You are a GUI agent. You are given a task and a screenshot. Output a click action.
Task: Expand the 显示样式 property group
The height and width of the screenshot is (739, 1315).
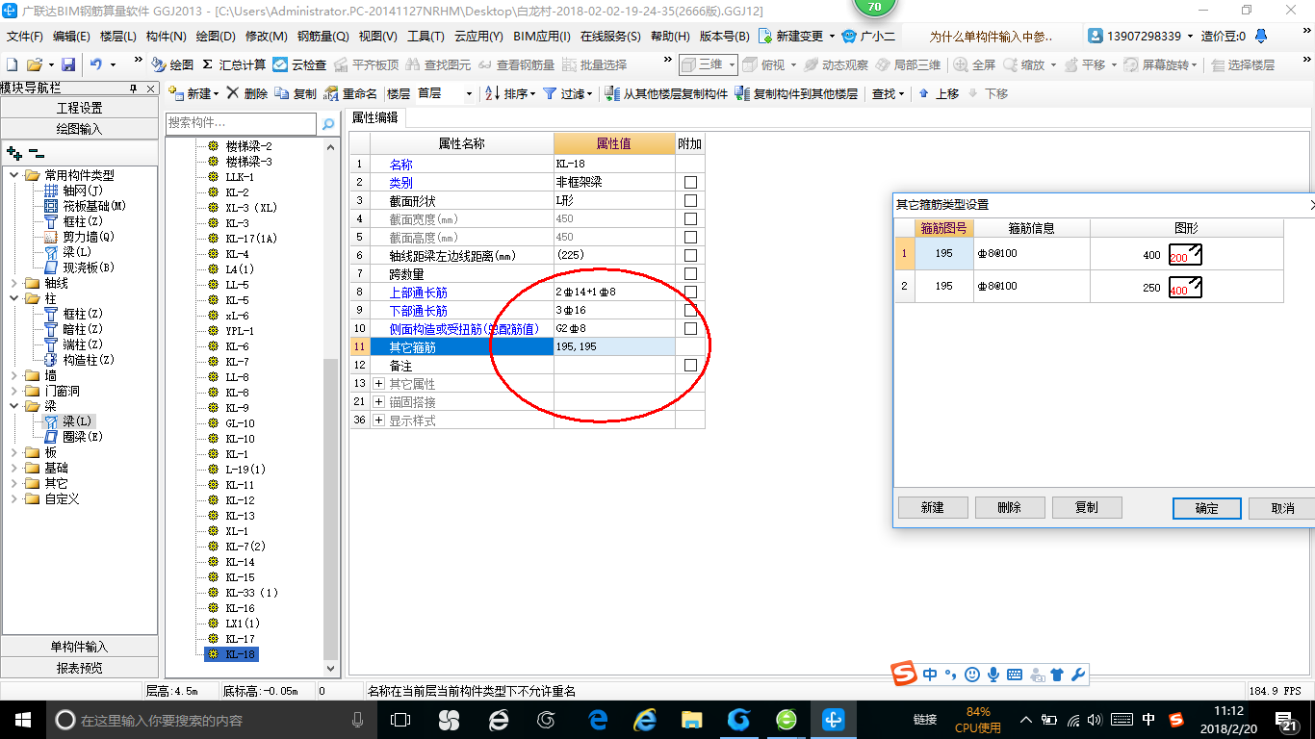[378, 420]
